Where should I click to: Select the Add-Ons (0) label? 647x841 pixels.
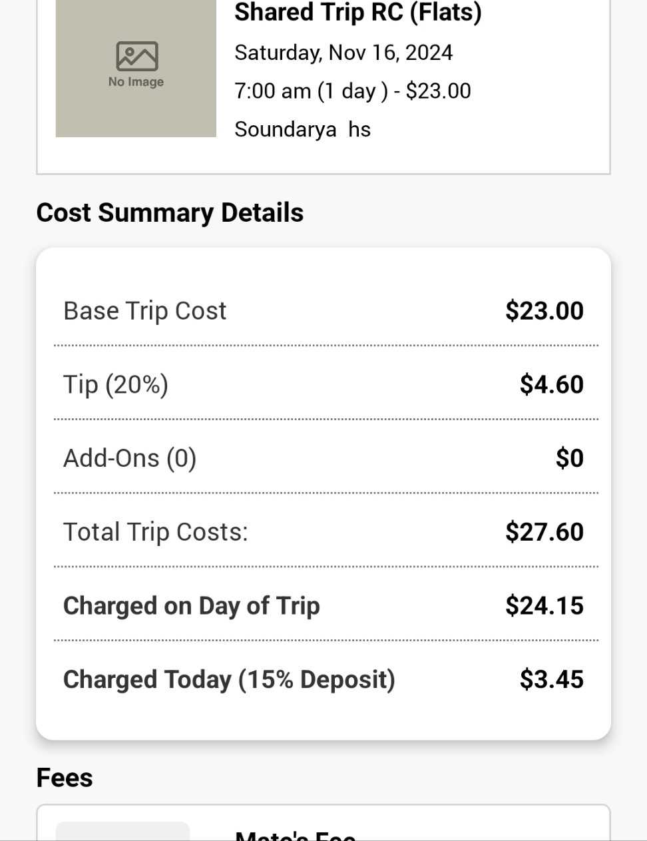130,458
